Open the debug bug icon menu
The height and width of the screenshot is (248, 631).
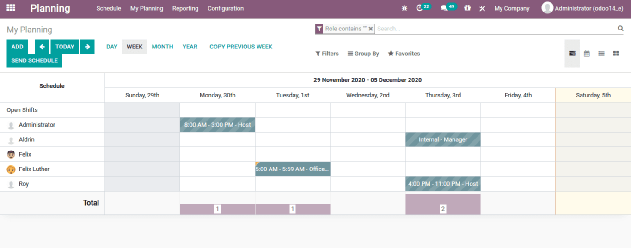pyautogui.click(x=404, y=8)
